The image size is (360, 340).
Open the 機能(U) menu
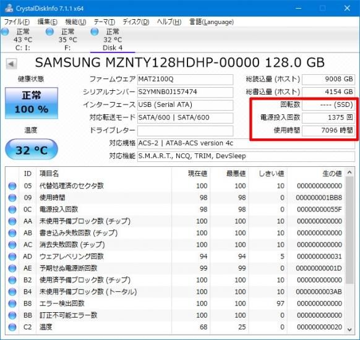tap(75, 22)
